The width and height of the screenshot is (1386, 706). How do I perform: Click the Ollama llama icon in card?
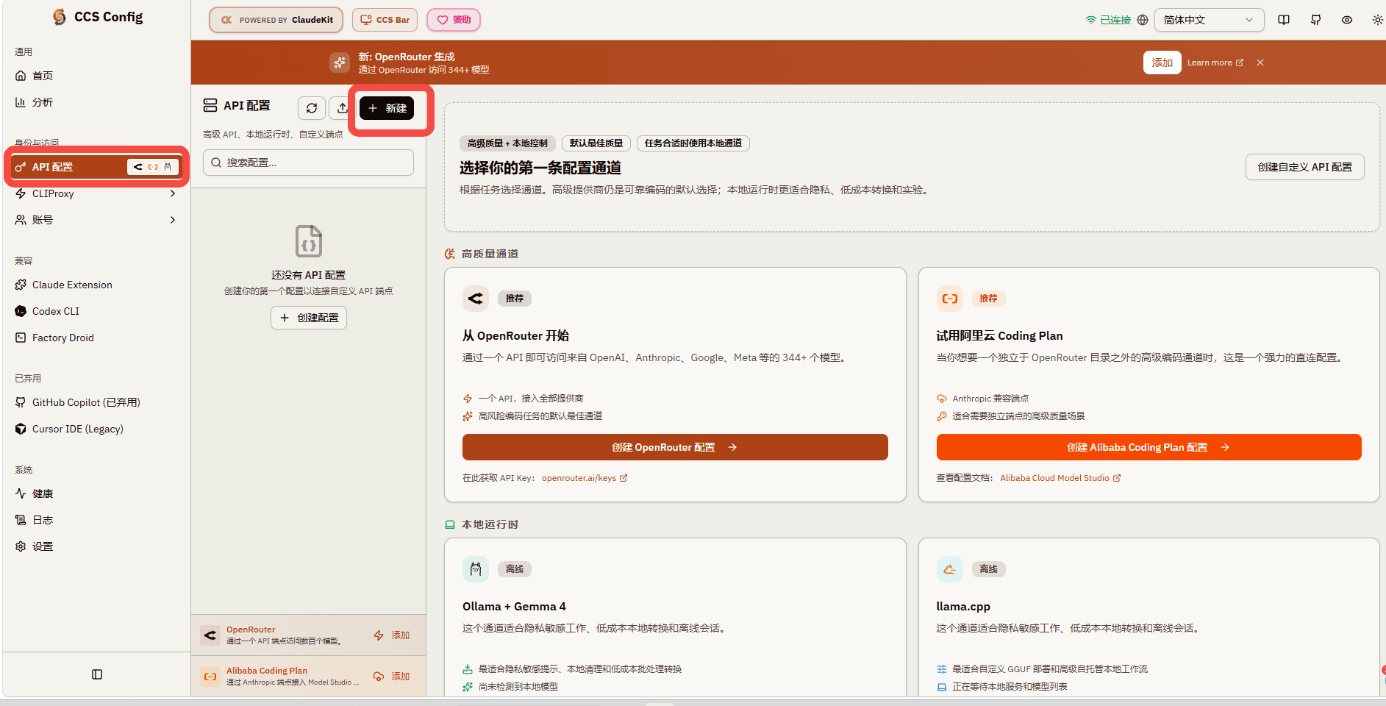476,569
